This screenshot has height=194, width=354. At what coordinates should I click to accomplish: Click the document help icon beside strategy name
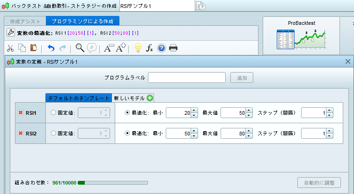click(x=201, y=6)
